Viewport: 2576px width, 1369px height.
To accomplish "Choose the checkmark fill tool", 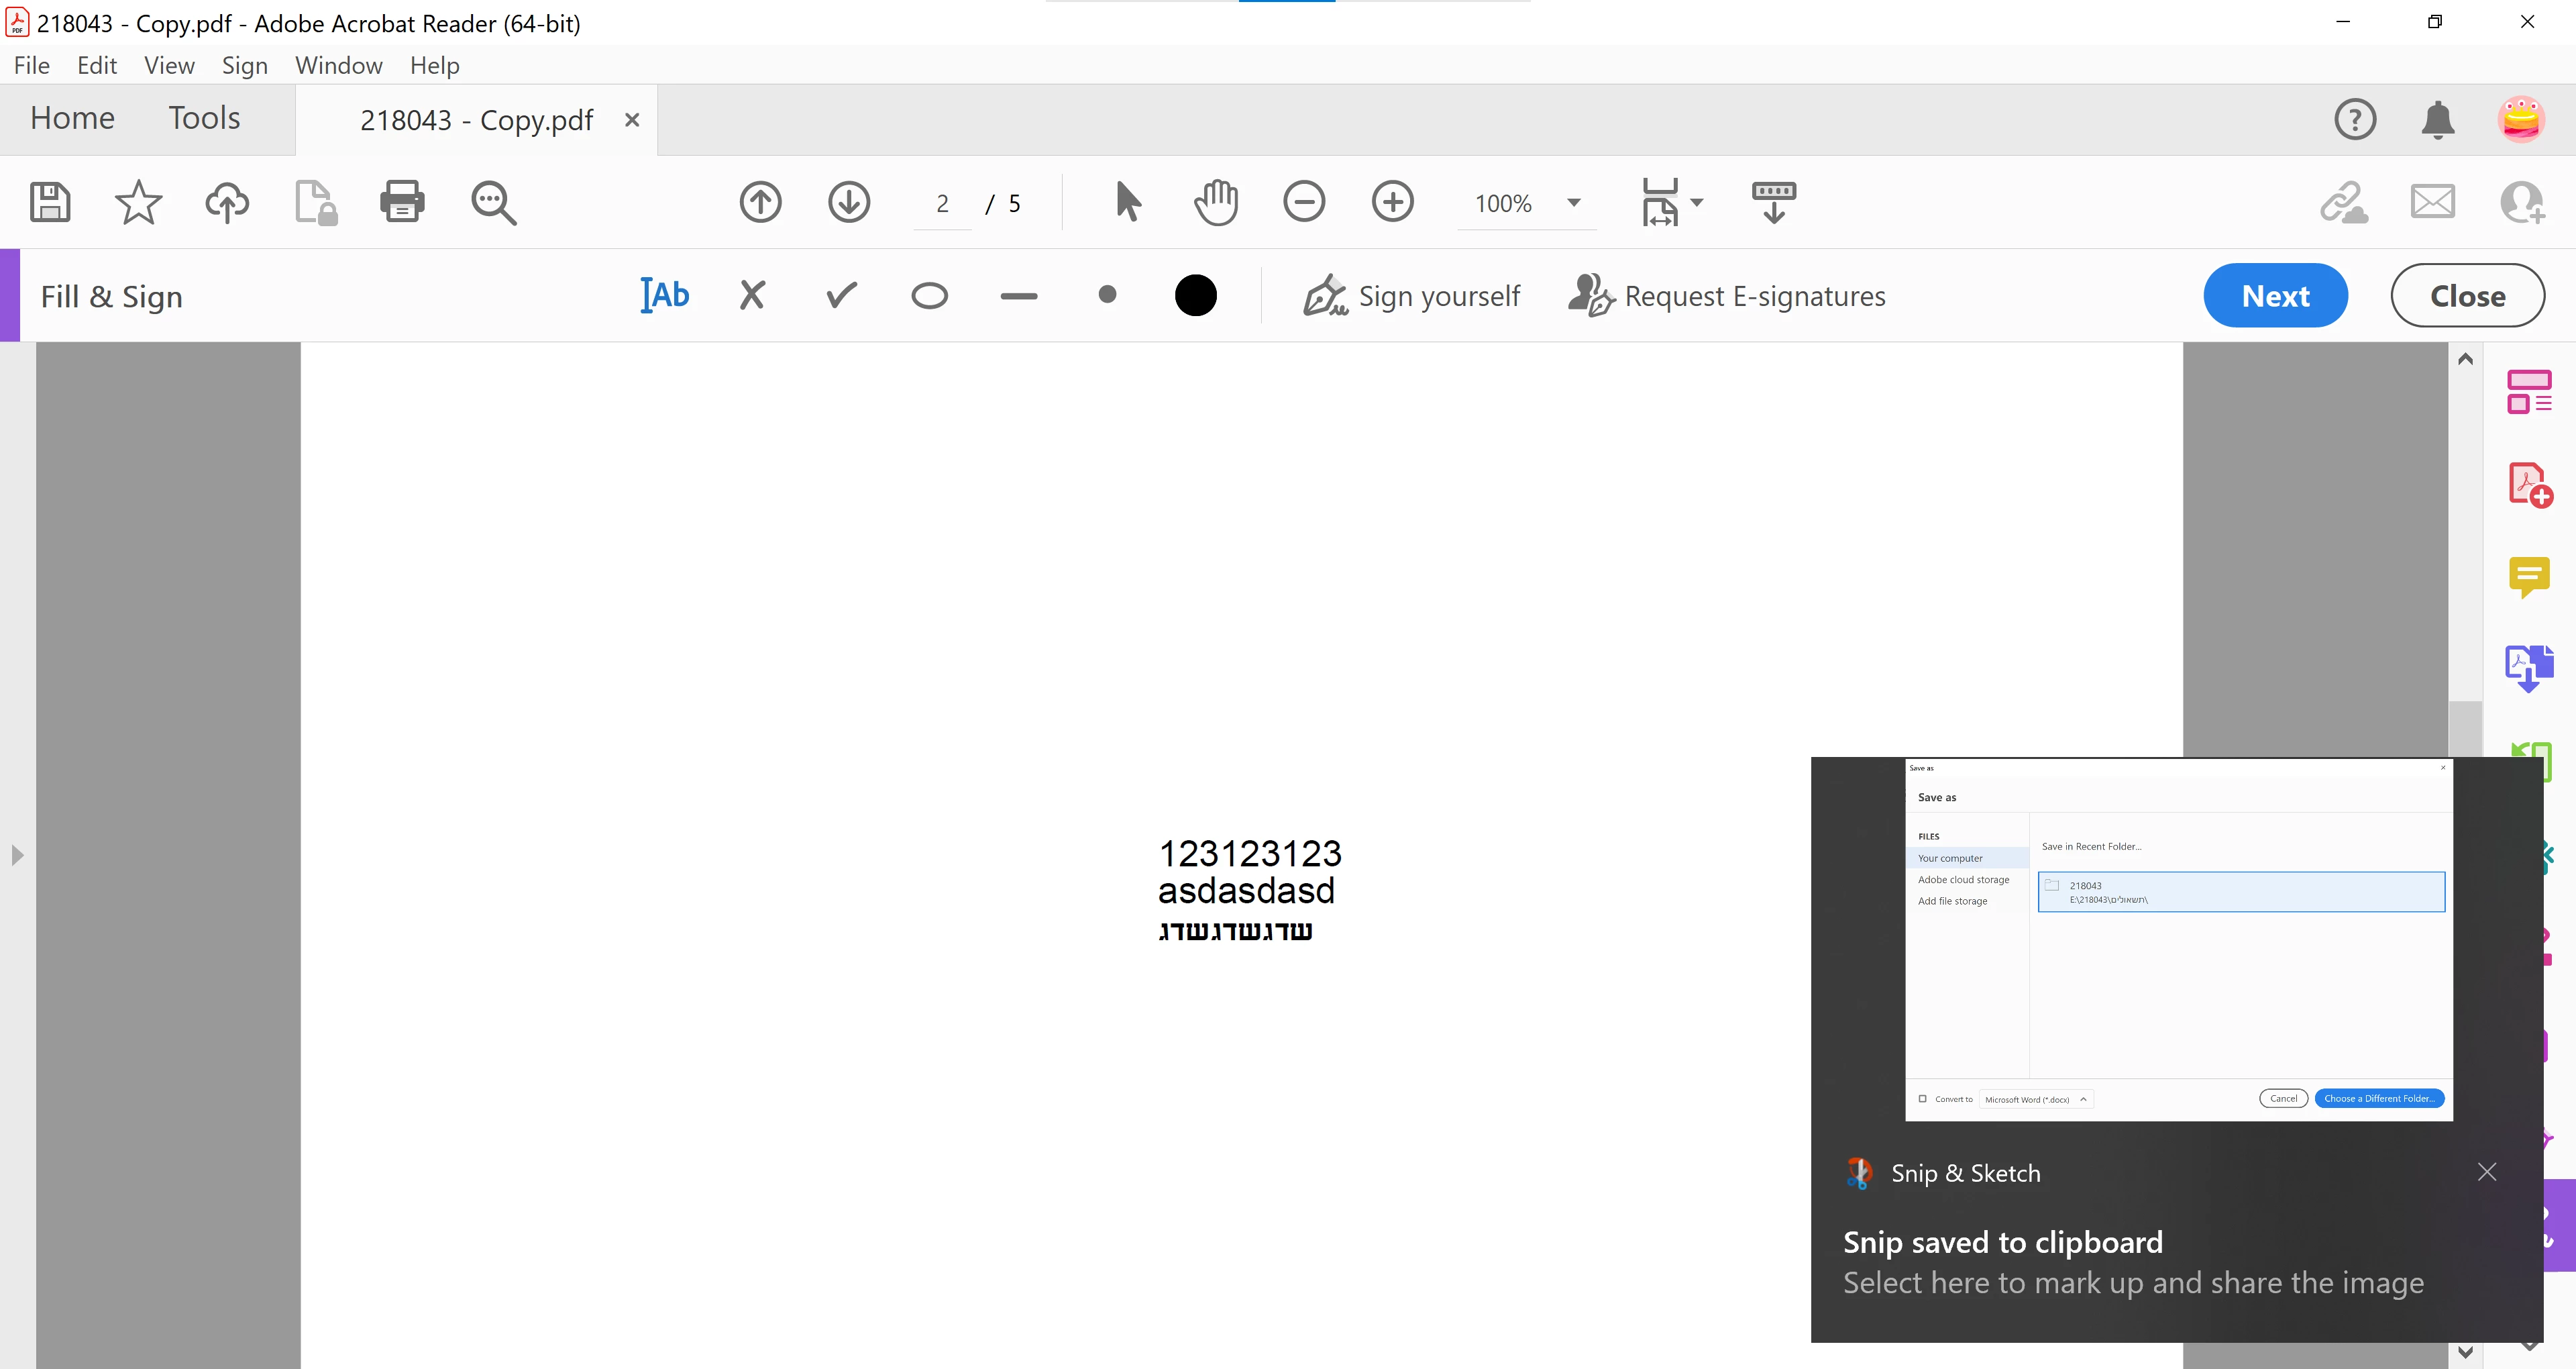I will coord(841,295).
